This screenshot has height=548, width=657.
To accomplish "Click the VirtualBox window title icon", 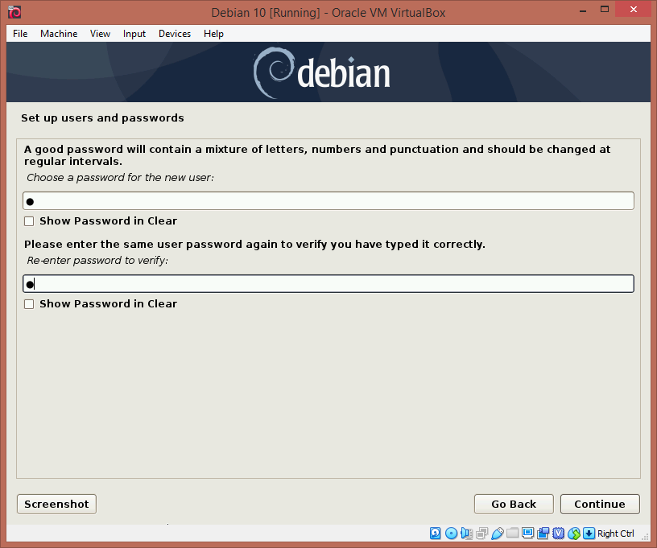I will (x=14, y=12).
